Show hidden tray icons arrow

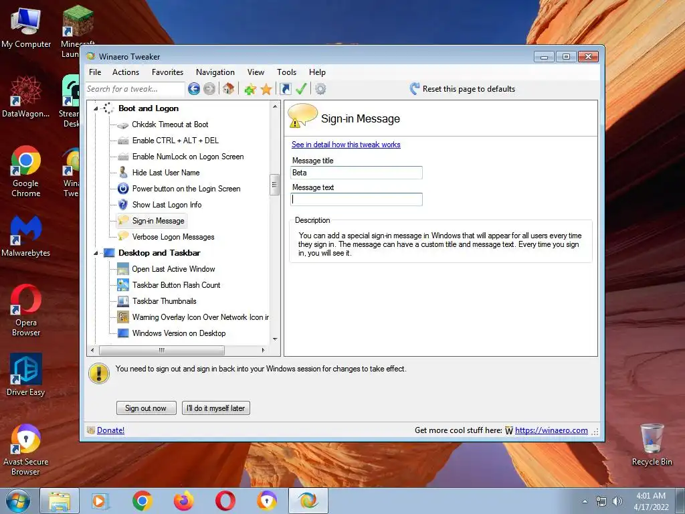pyautogui.click(x=585, y=501)
